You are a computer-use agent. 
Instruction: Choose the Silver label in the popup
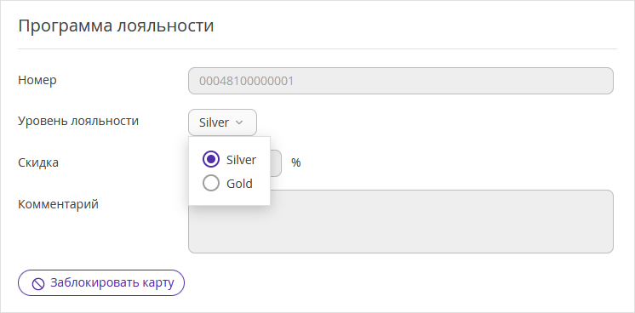[241, 160]
